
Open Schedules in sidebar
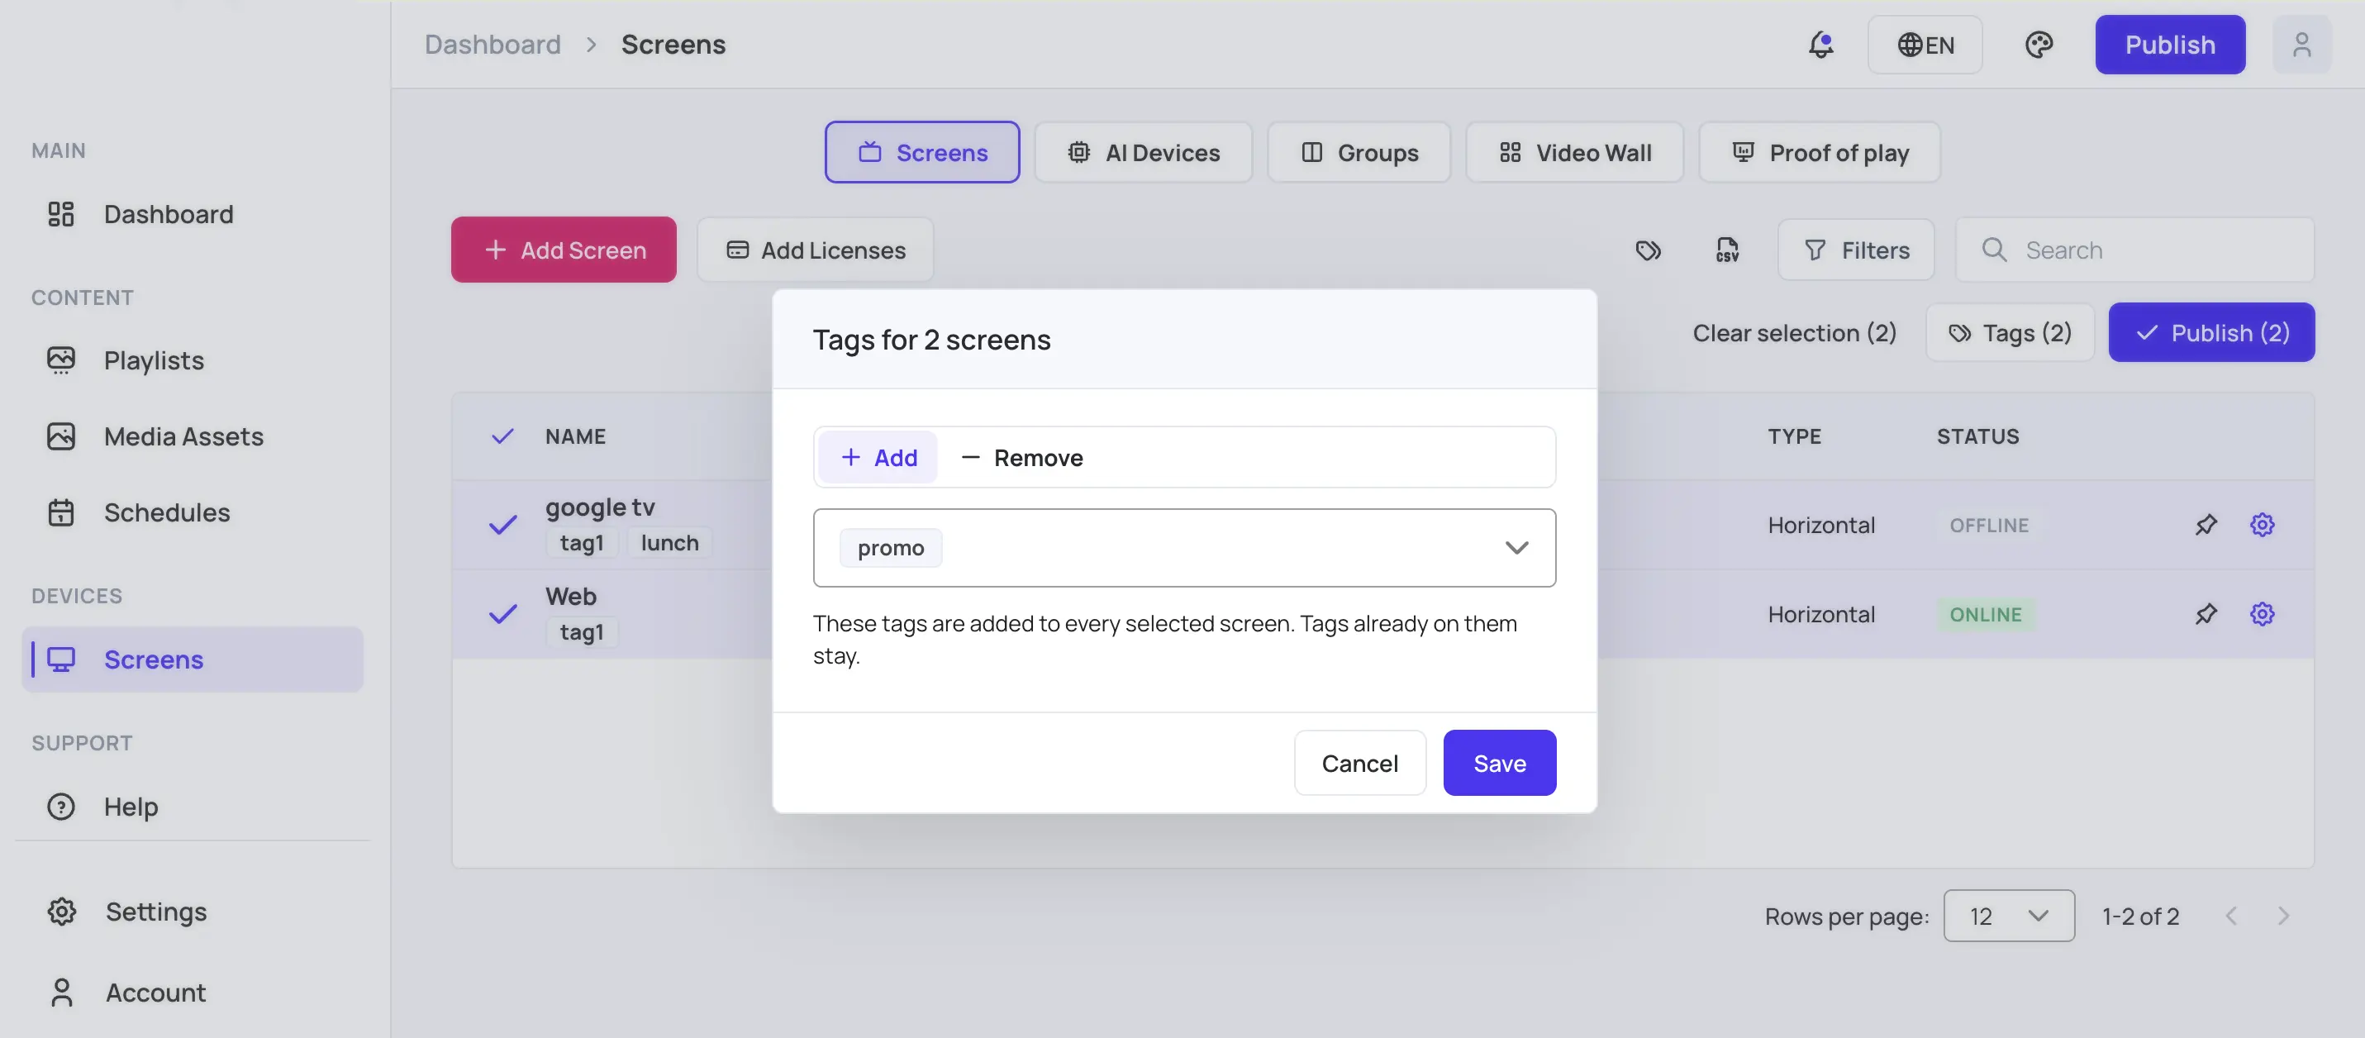pos(192,512)
